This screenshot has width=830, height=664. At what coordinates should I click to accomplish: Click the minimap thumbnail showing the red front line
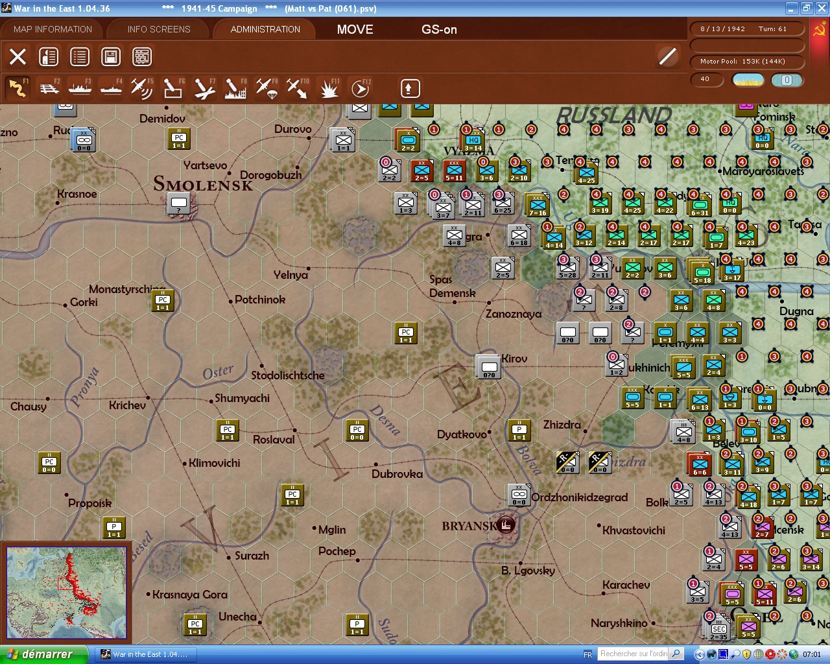pyautogui.click(x=66, y=593)
